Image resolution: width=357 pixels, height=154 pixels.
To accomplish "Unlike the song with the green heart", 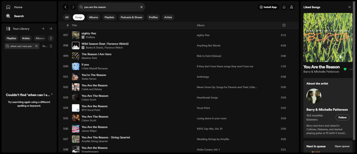I will (x=345, y=69).
